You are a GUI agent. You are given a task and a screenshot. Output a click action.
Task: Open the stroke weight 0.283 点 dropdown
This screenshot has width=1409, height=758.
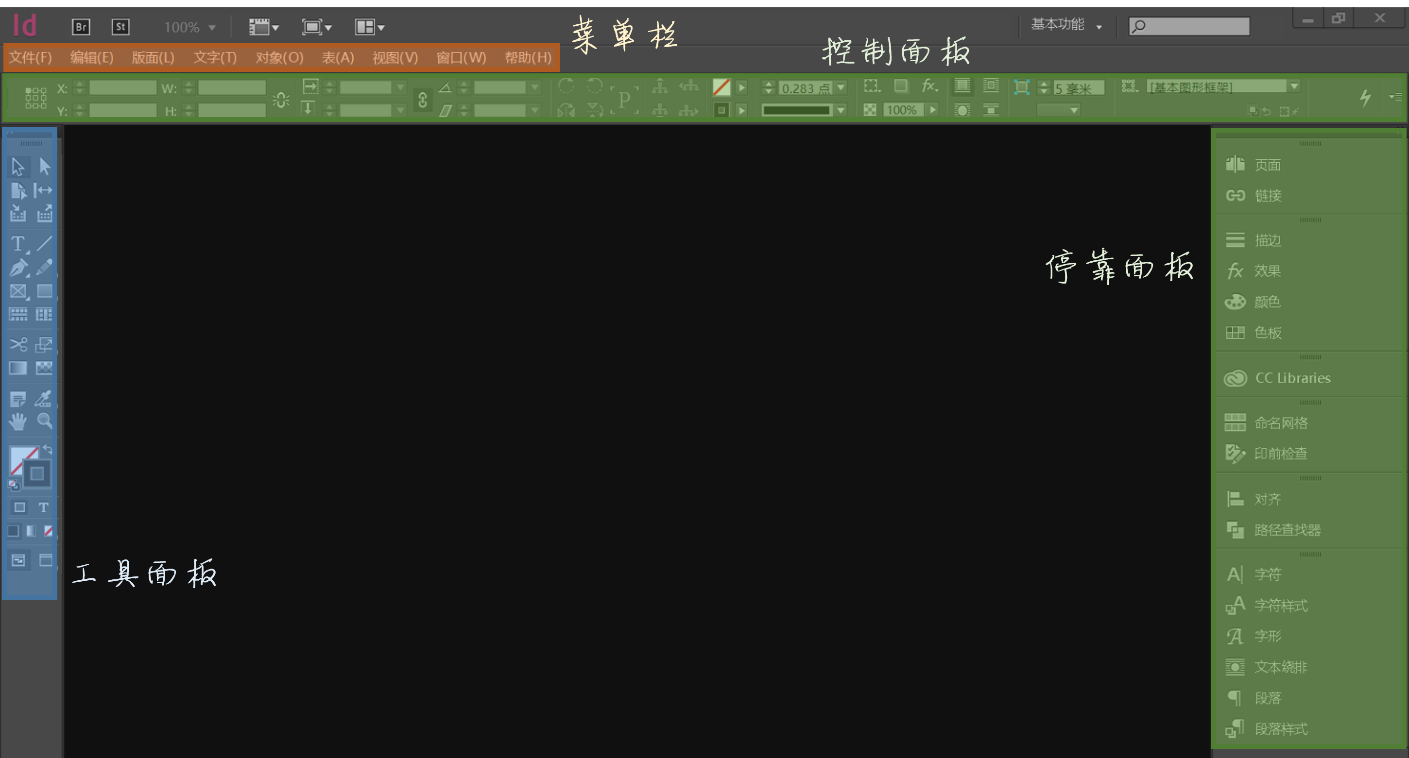841,87
